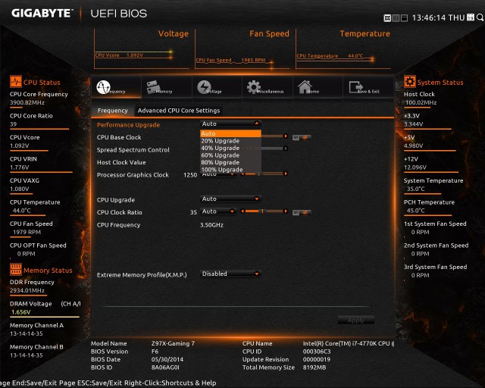
Task: Click the Save & Exit arrow icon
Action: pyautogui.click(x=355, y=87)
